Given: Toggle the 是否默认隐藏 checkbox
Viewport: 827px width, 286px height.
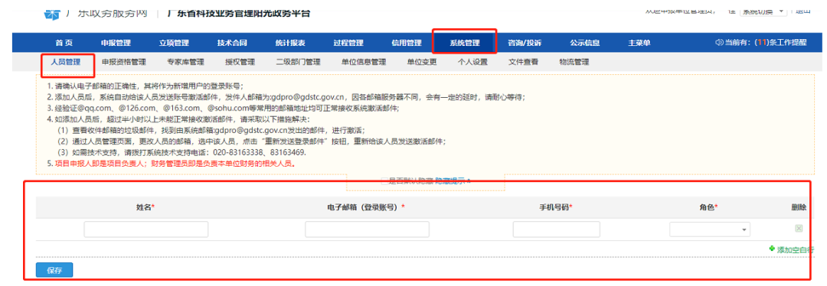Looking at the screenshot, I should click(x=384, y=180).
